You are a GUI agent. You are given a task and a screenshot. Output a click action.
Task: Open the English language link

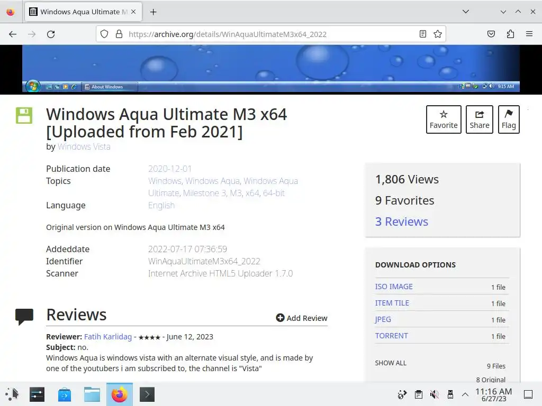click(x=161, y=206)
